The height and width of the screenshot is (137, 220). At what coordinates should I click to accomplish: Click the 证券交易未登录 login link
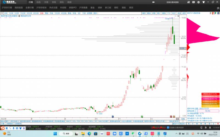[x=173, y=2]
